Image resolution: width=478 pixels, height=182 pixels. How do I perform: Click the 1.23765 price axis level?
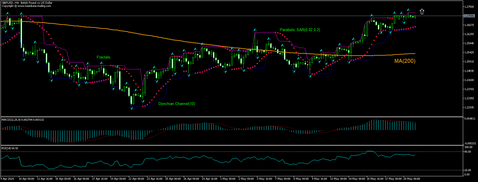point(469,89)
